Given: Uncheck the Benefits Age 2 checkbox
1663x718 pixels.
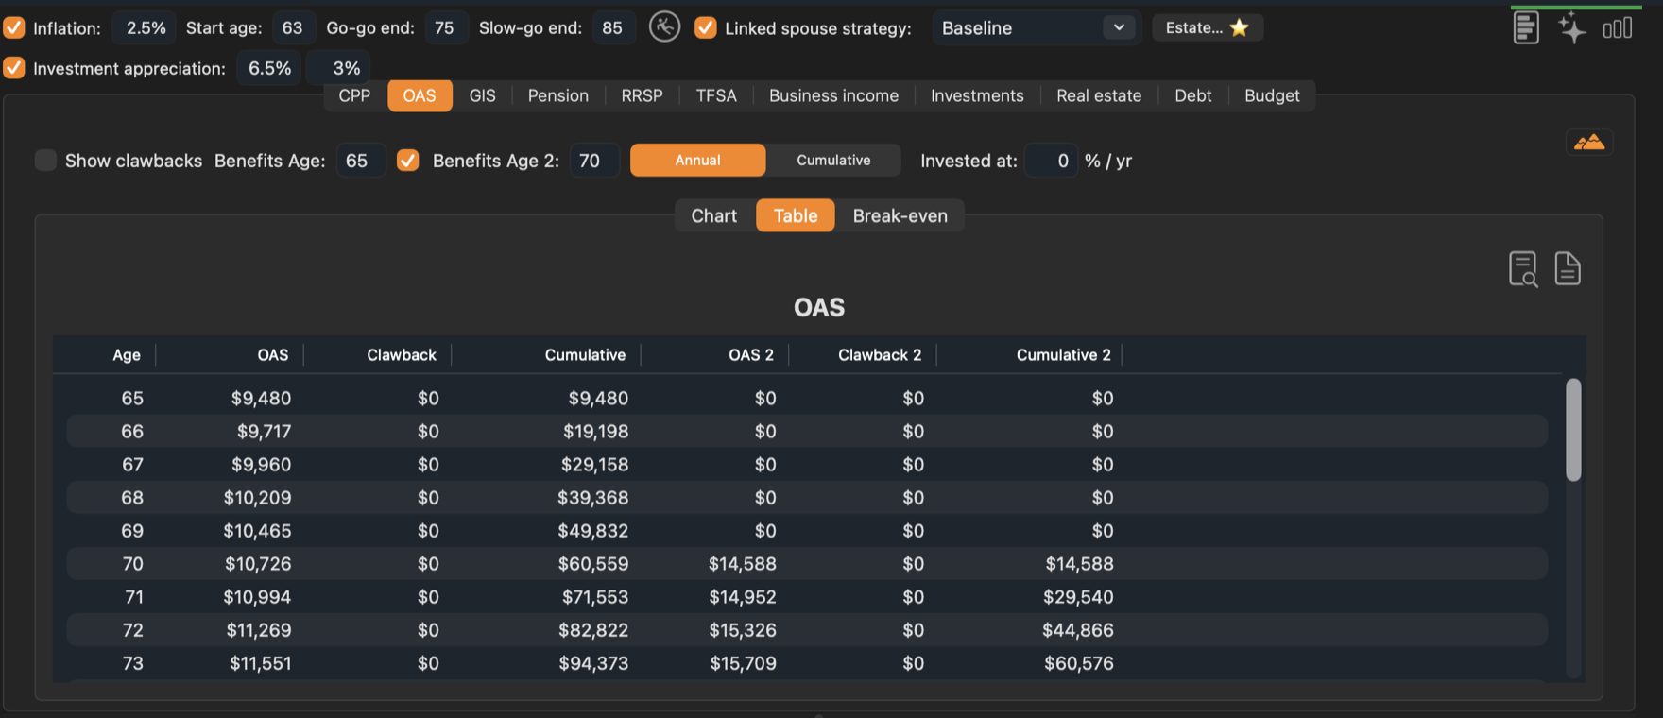Looking at the screenshot, I should (407, 160).
